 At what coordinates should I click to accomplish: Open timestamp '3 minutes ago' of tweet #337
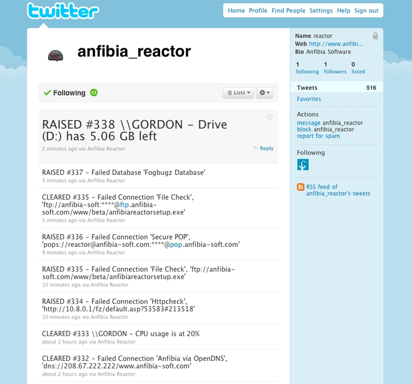point(60,181)
